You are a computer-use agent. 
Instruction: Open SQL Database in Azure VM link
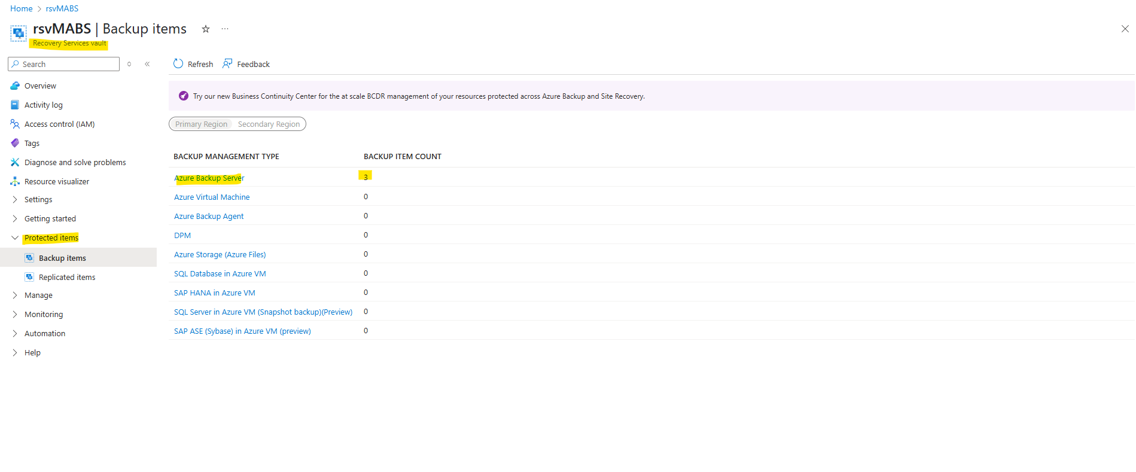[x=220, y=273]
